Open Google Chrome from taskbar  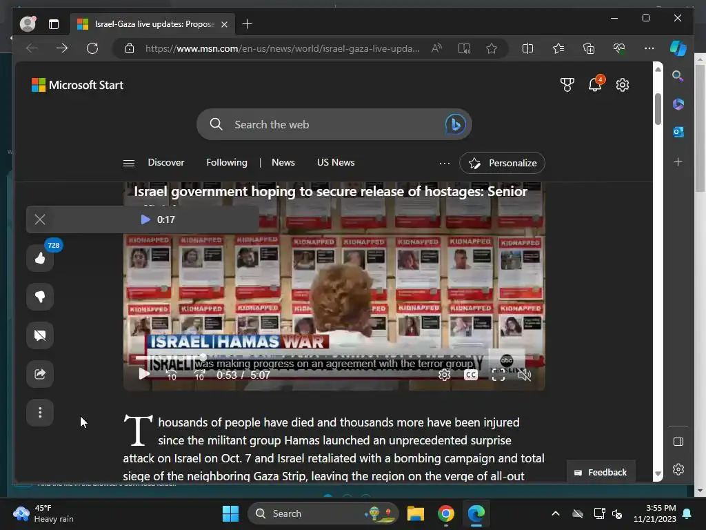(446, 513)
